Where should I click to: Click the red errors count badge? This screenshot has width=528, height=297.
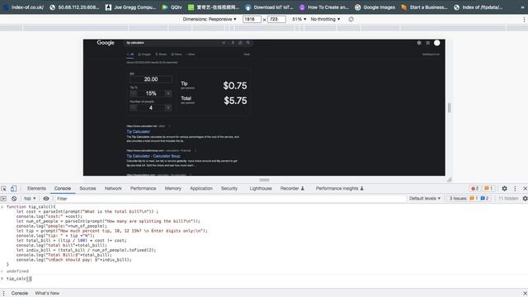point(475,189)
